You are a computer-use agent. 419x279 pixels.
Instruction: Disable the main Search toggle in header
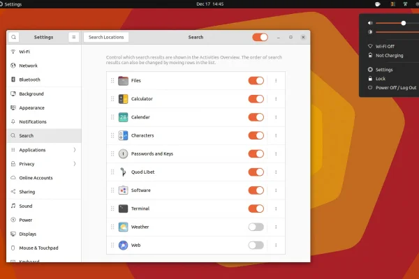260,37
